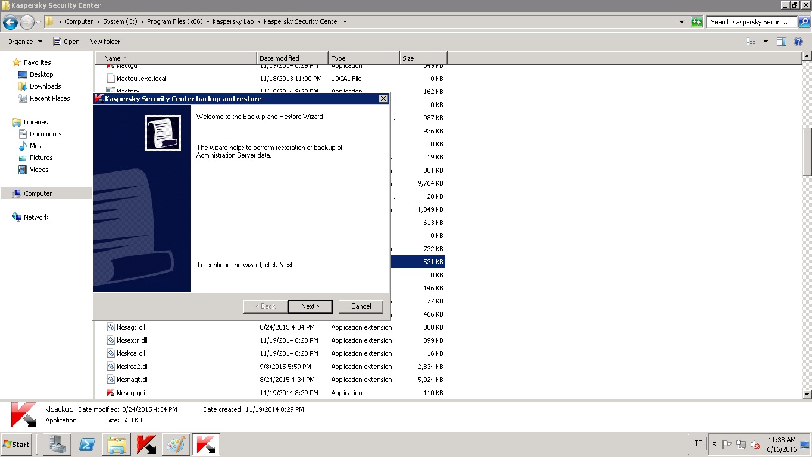Viewport: 812px width, 457px height.
Task: Click the change view icon
Action: pos(751,42)
